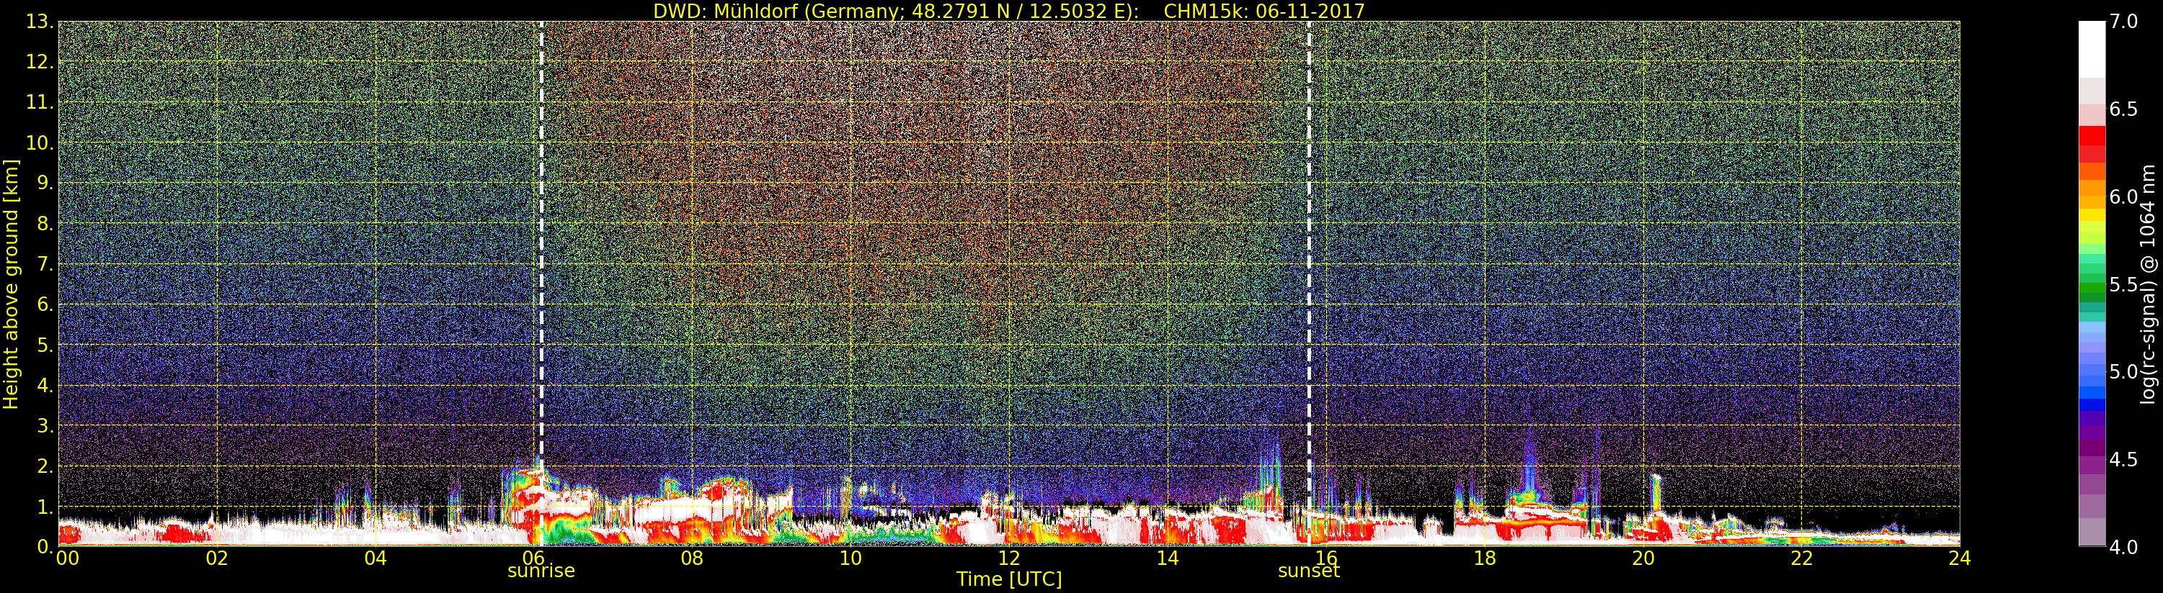
Task: Select height axis tick '12.'
Action: pos(40,62)
